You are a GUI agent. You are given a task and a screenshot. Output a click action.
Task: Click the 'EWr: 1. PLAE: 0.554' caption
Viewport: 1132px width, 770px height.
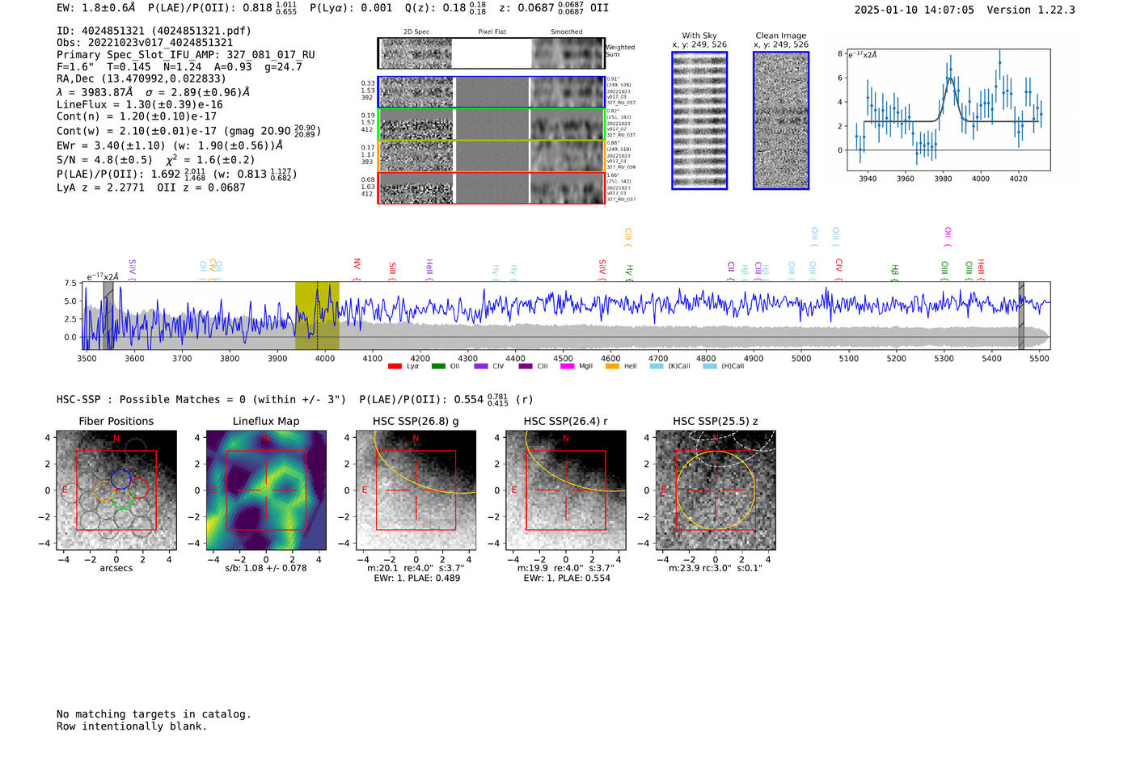[x=567, y=578]
